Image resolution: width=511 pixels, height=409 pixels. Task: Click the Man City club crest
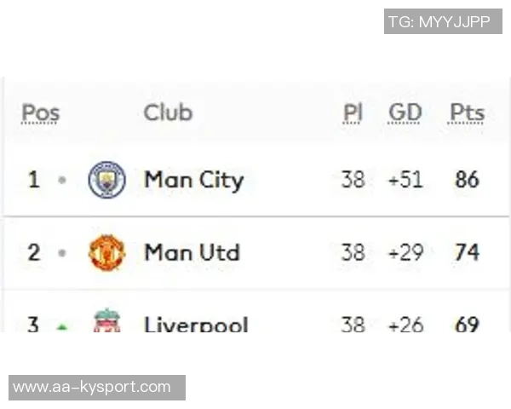(107, 180)
